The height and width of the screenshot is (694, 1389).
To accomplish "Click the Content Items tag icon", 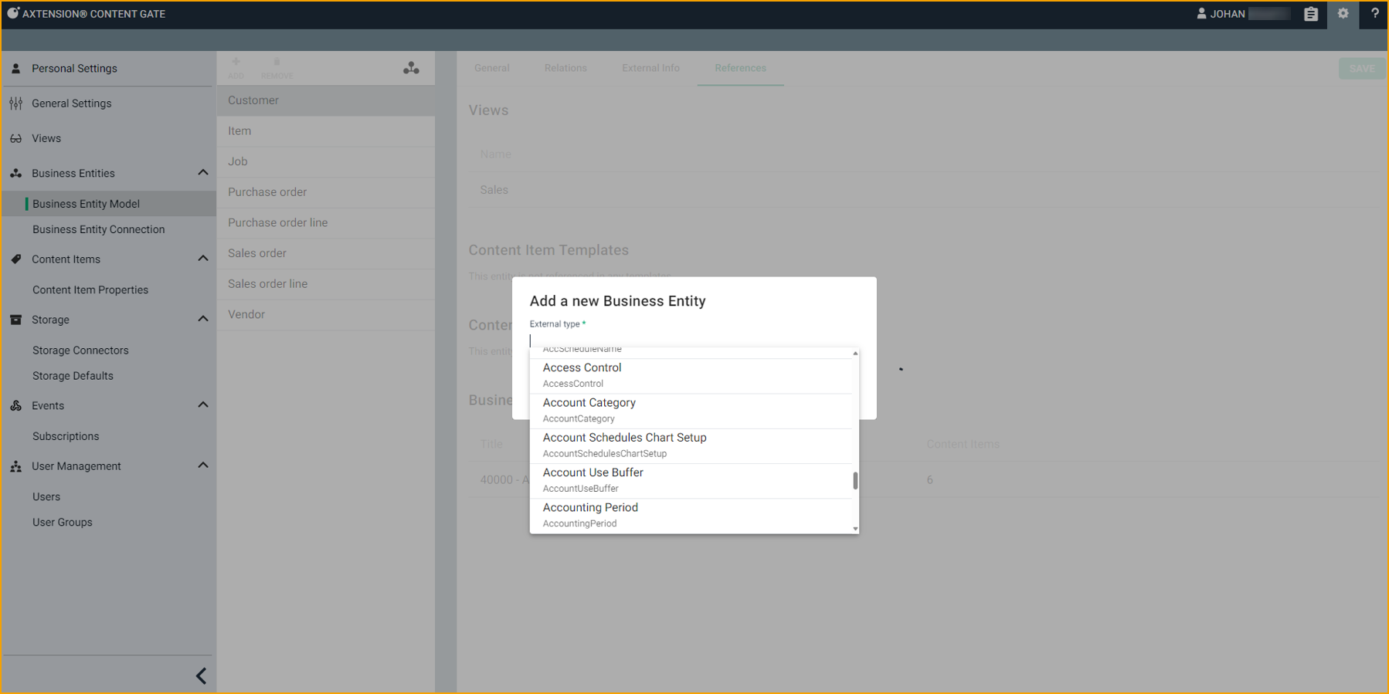I will coord(15,259).
